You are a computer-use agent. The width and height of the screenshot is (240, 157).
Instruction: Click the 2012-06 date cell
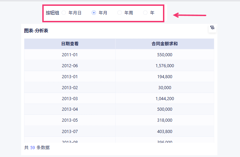(x=70, y=65)
